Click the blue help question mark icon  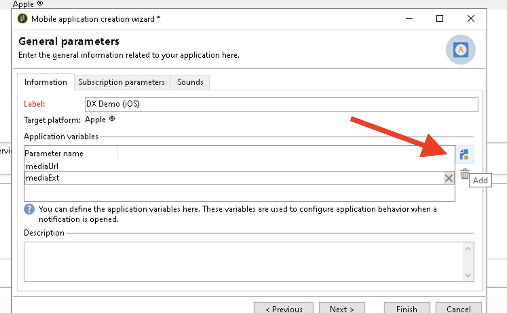click(x=29, y=209)
